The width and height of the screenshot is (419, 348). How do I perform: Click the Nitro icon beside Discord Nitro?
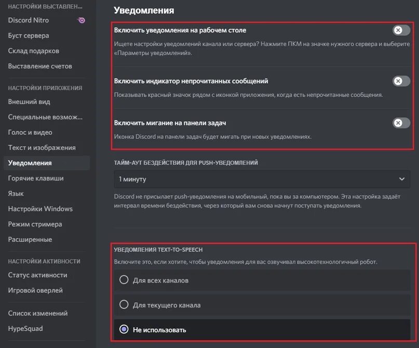point(82,21)
